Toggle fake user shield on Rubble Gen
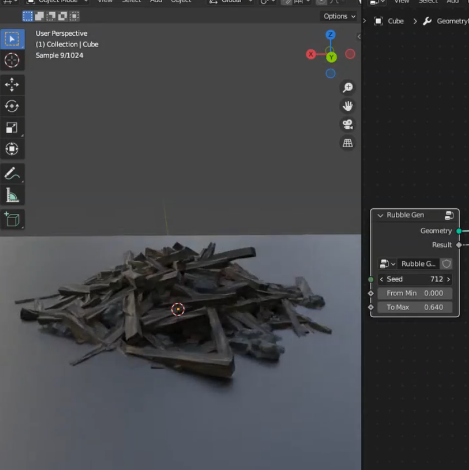This screenshot has width=469, height=470. 446,264
